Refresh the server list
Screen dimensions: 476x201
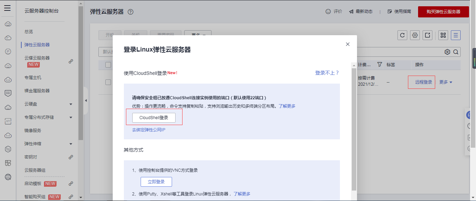pyautogui.click(x=402, y=35)
